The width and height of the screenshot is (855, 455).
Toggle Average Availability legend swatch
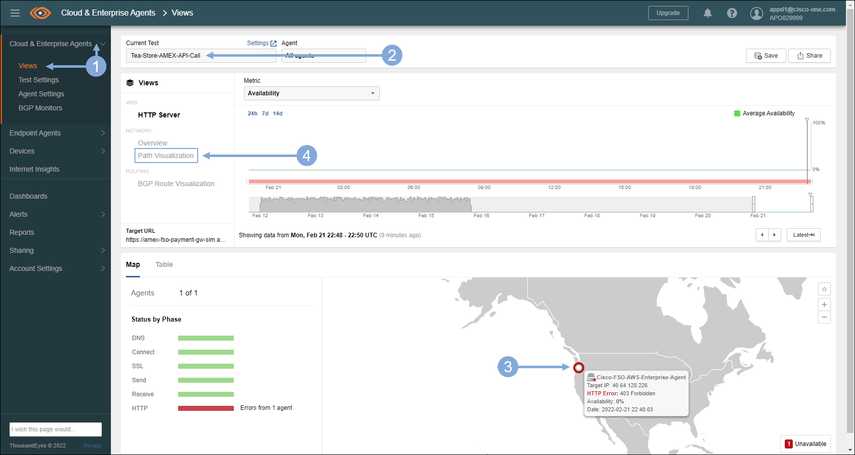737,113
